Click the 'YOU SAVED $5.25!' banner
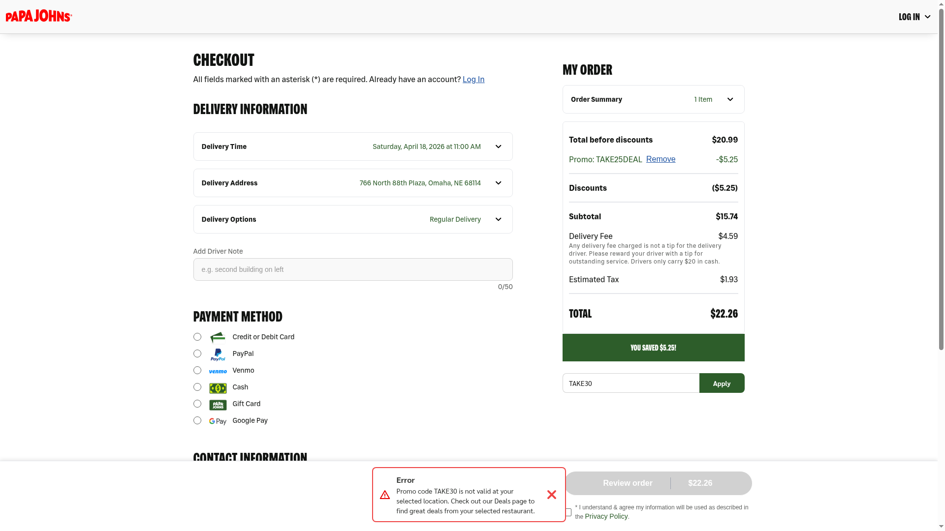The image size is (945, 531). (654, 348)
